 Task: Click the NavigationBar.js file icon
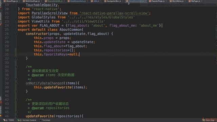click(x=105, y=1)
